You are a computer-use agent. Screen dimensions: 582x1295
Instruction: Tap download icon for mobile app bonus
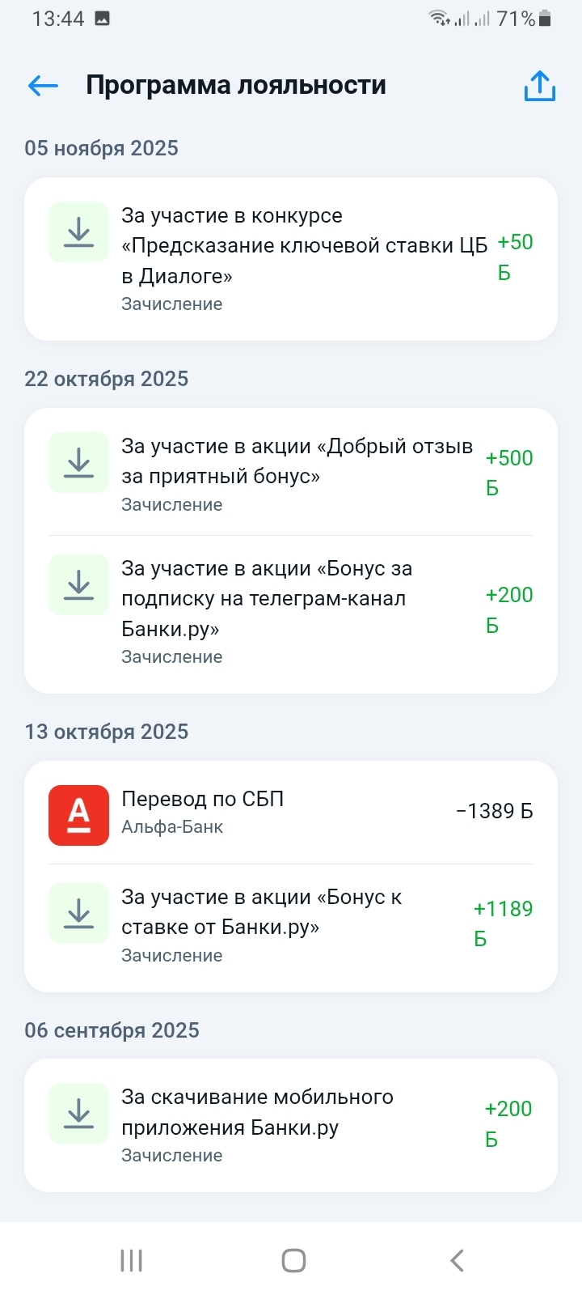(78, 1113)
